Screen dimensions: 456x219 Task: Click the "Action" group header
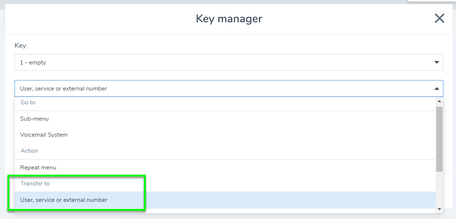coord(29,151)
